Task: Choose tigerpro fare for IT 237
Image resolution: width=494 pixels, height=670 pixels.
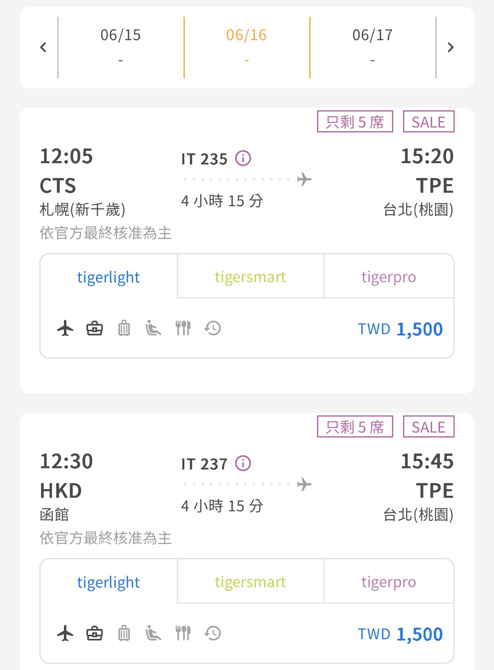Action: click(388, 582)
